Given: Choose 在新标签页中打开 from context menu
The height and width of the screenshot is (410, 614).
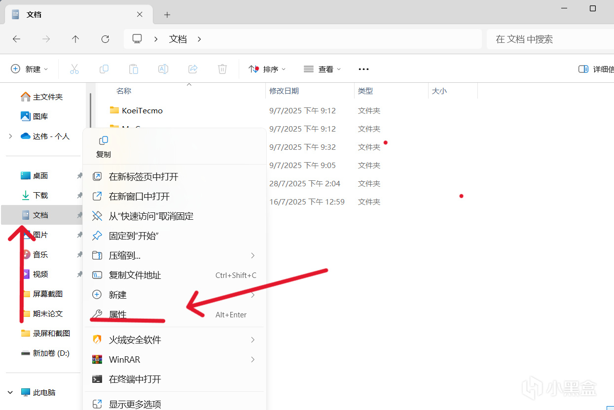Looking at the screenshot, I should tap(175, 176).
